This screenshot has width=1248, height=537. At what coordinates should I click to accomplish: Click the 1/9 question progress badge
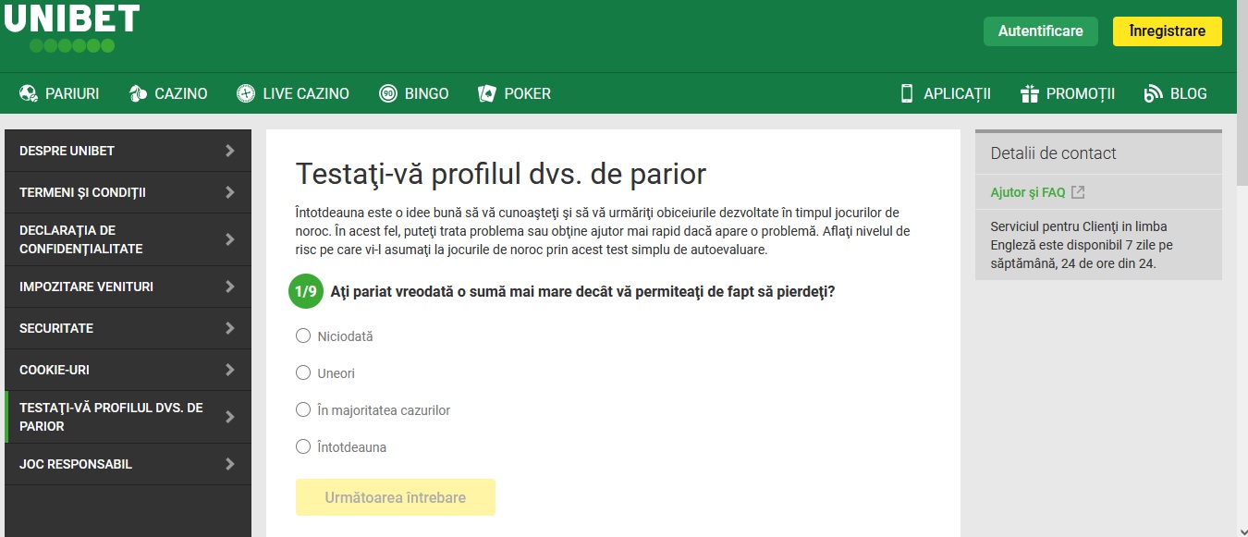coord(305,291)
